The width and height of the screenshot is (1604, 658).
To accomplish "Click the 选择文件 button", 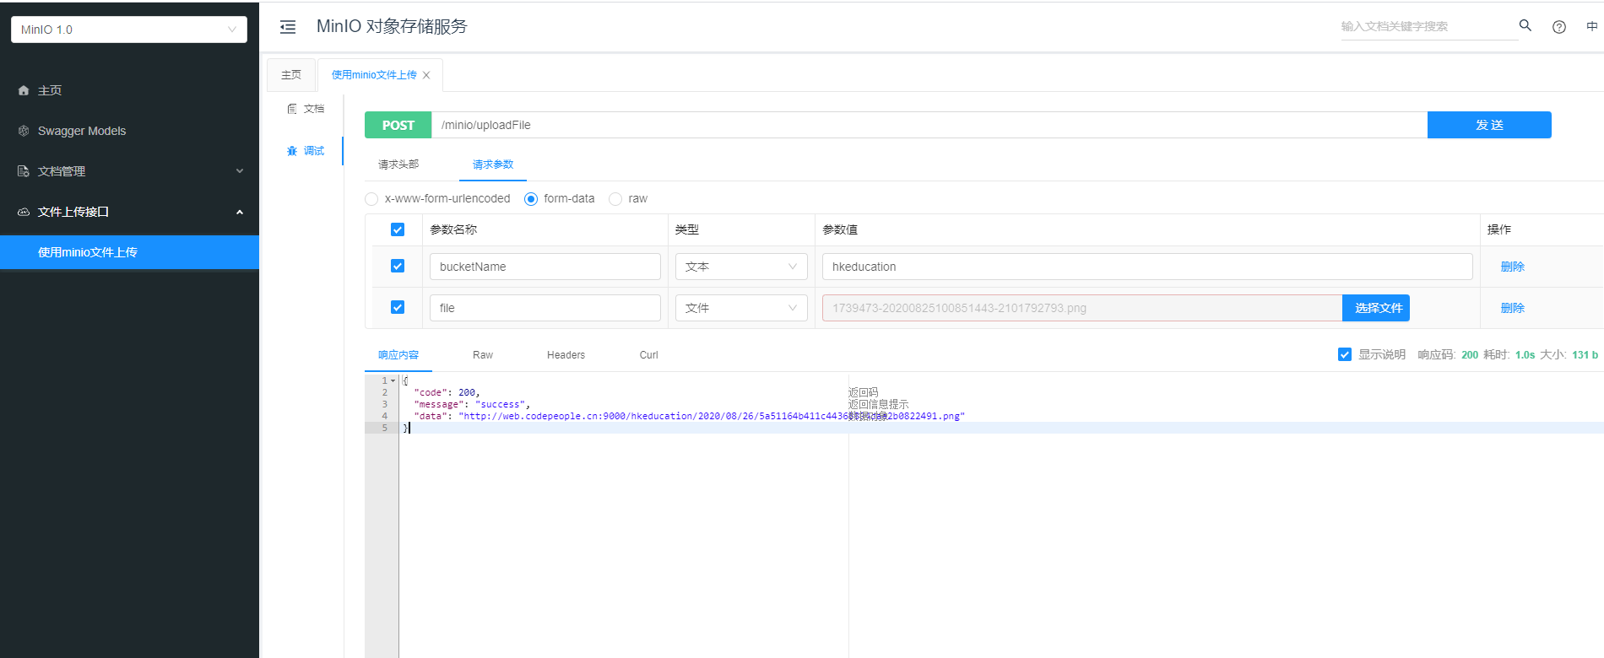I will click(x=1376, y=308).
